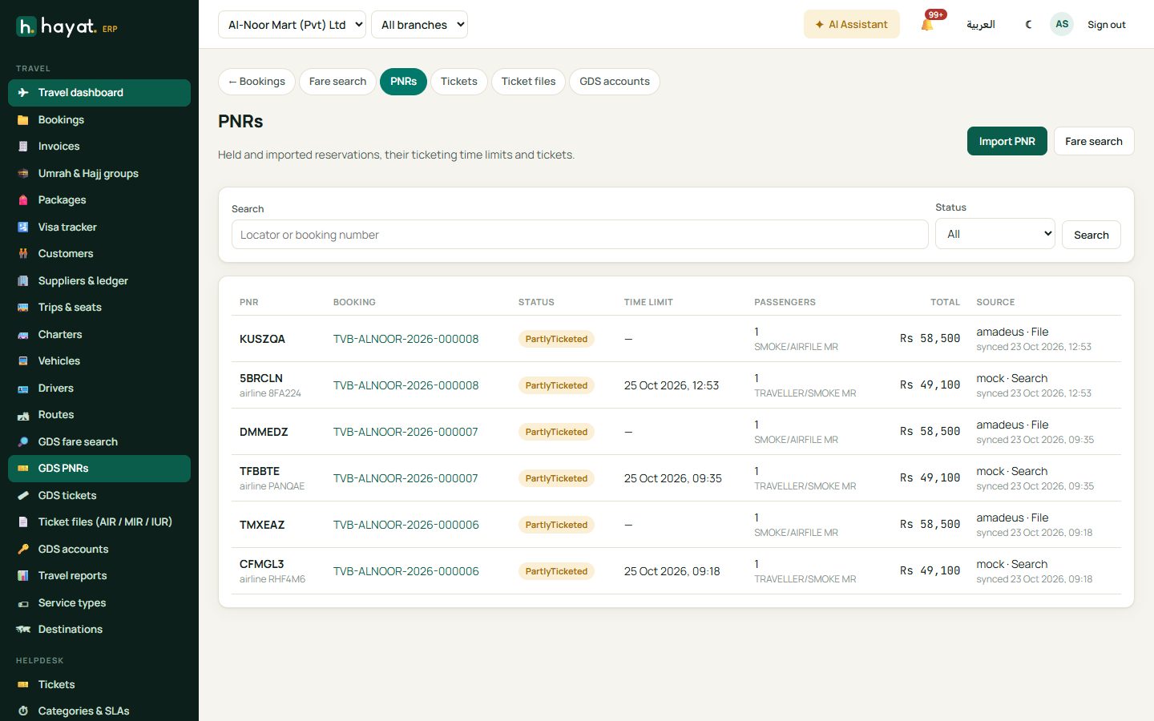Open the AI Assistant
The image size is (1154, 721).
(x=852, y=25)
